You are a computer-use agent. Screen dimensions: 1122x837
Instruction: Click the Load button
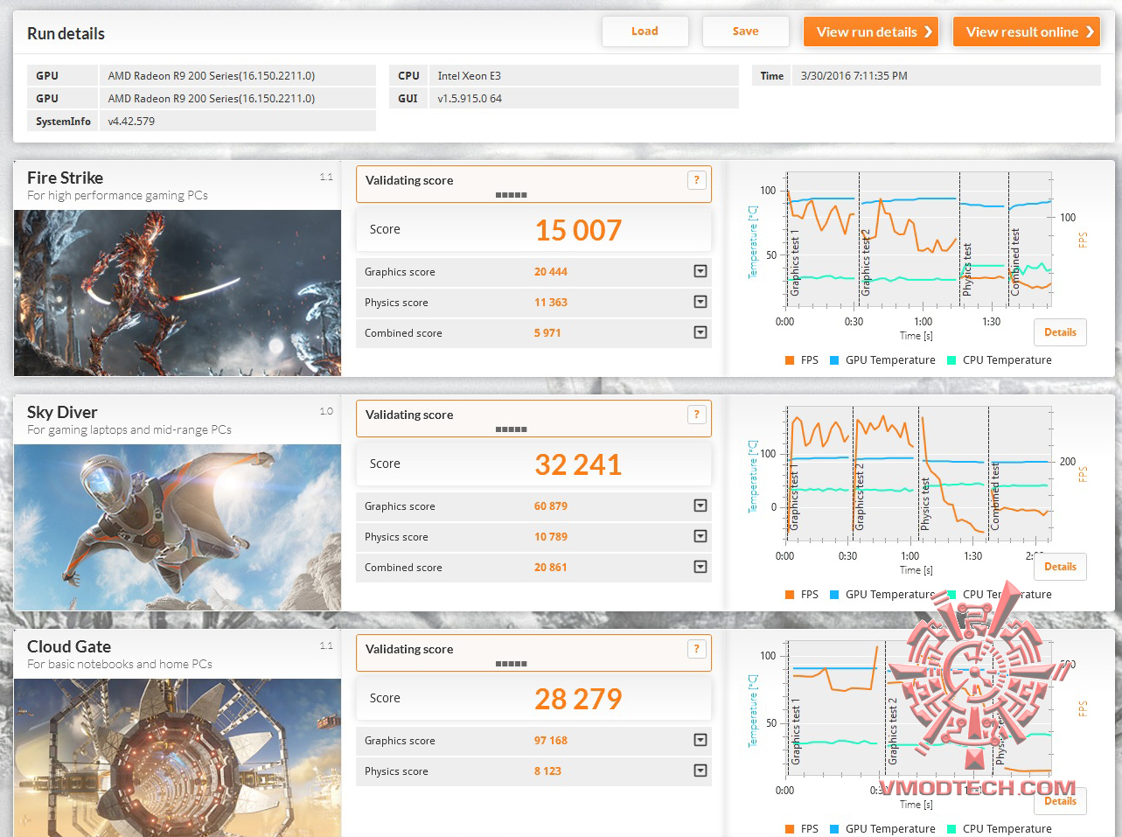point(645,31)
